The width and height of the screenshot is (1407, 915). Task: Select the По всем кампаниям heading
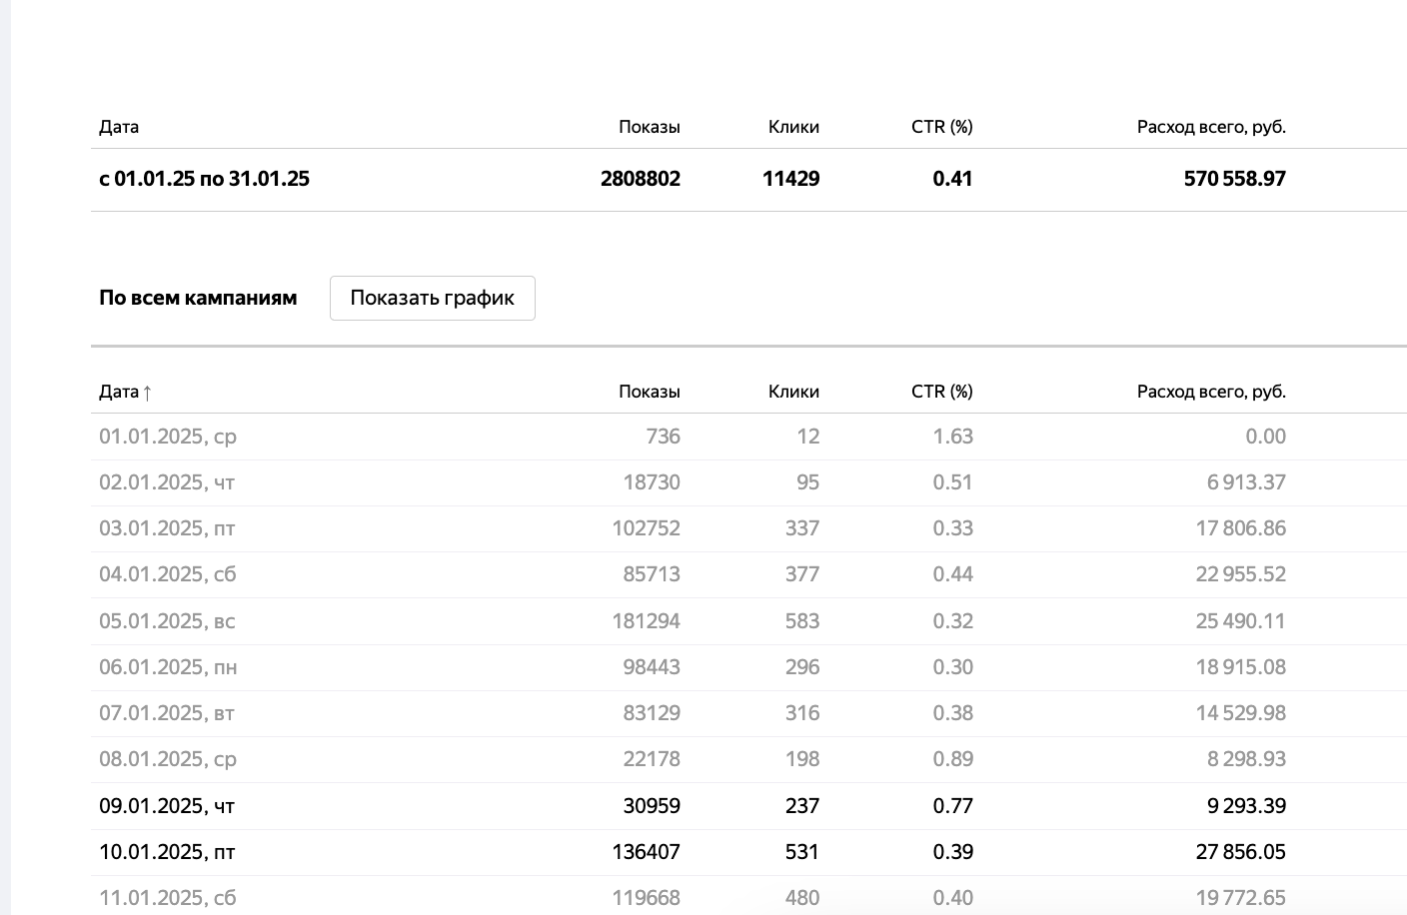[x=198, y=298]
